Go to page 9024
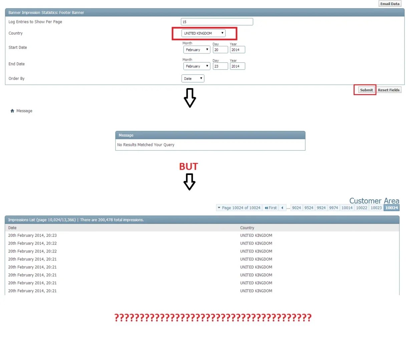This screenshot has height=342, width=410. 296,208
